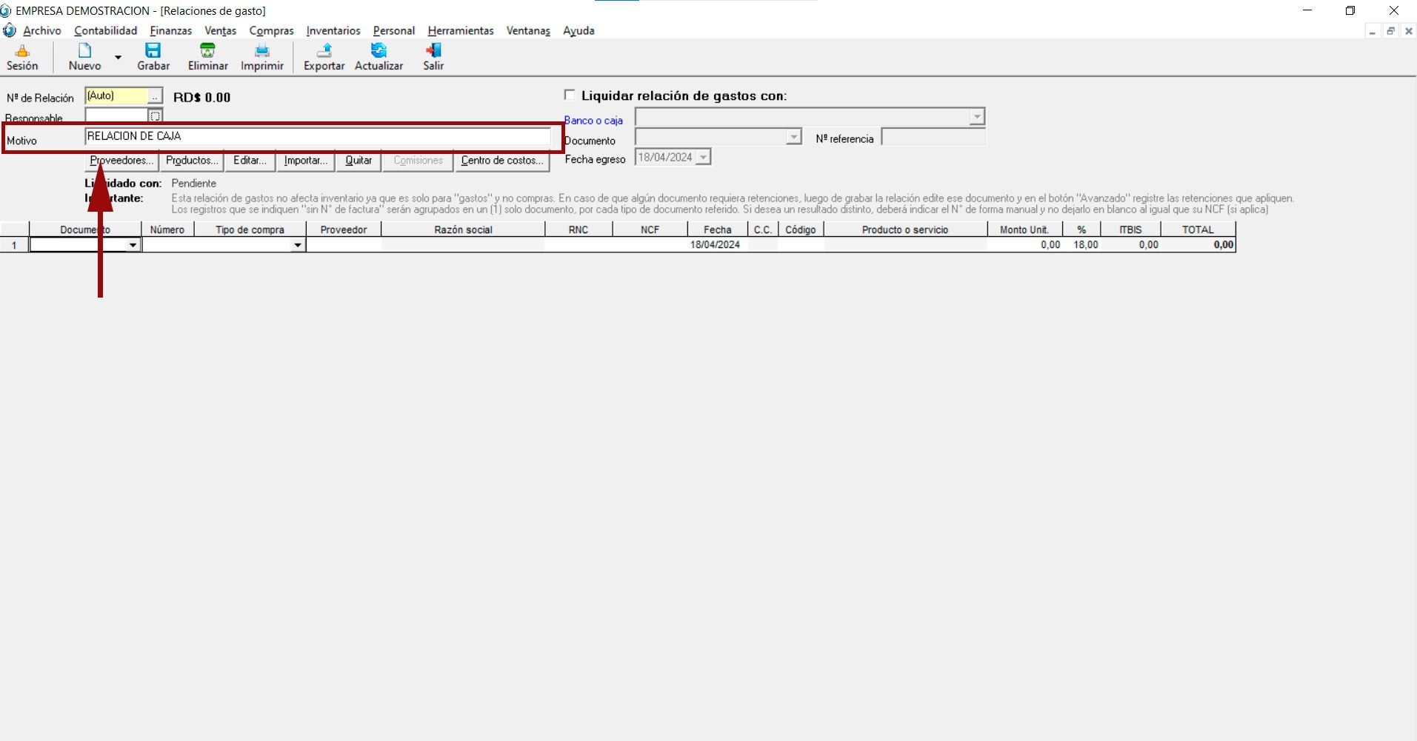This screenshot has height=741, width=1417.
Task: Open the Inventarios menu
Action: coord(333,30)
